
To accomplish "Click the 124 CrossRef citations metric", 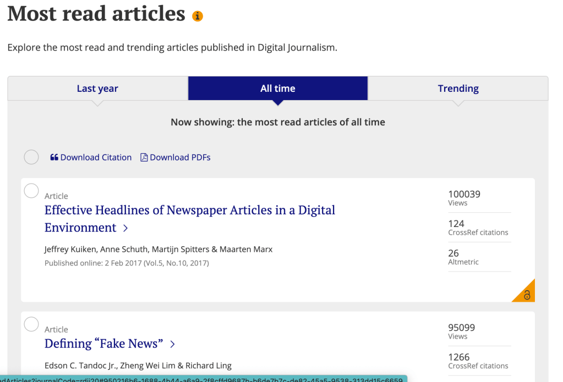I will 478,228.
